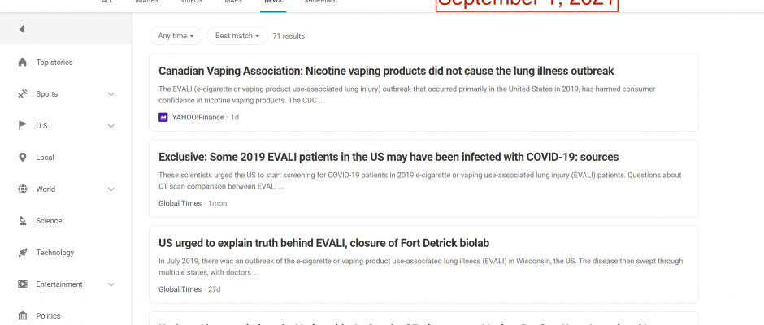Click the Technology rocket icon
The width and height of the screenshot is (764, 325).
23,253
